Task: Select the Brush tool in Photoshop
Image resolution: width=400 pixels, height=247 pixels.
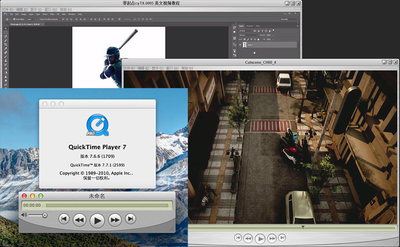Action: pos(6,57)
